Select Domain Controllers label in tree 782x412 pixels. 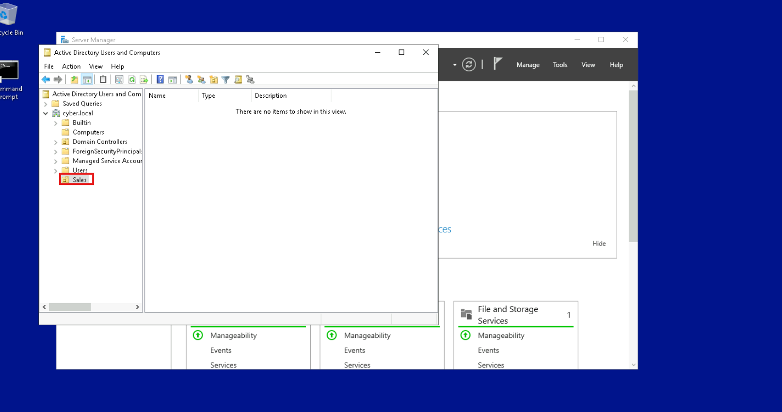point(100,142)
